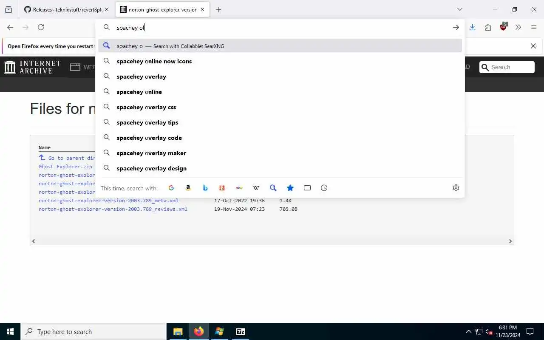544x340 pixels.
Task: Dismiss the Open Firefox notification bar
Action: click(x=533, y=46)
